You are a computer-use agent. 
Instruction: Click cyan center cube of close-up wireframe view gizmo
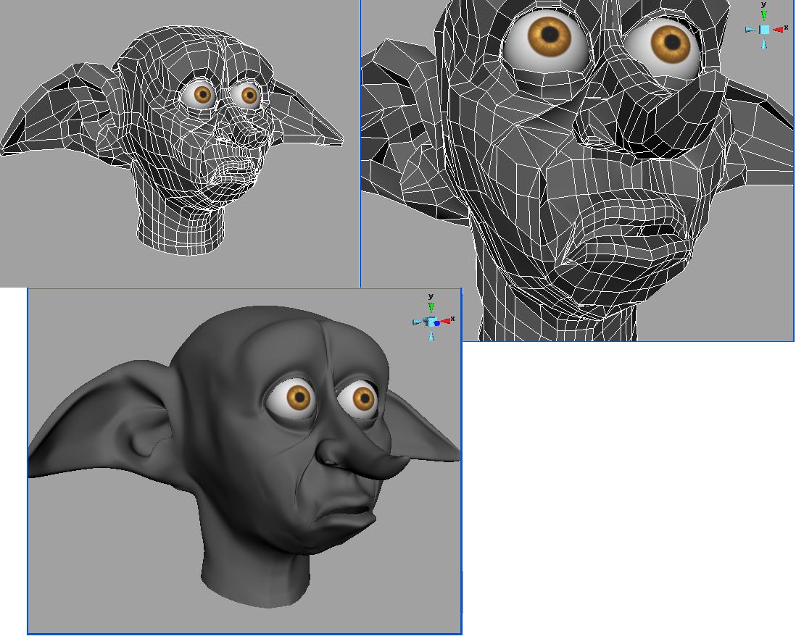(x=765, y=30)
